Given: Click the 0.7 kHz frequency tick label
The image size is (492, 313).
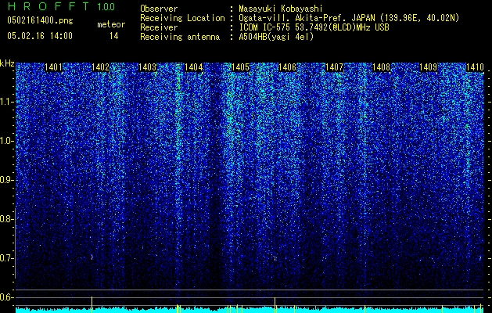Looking at the screenshot, I should 6,258.
